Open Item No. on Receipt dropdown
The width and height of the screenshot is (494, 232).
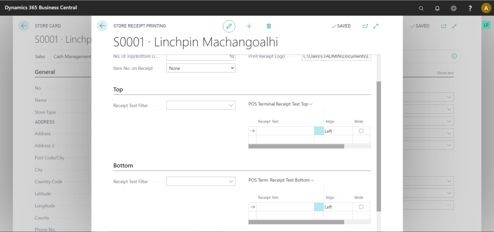201,68
